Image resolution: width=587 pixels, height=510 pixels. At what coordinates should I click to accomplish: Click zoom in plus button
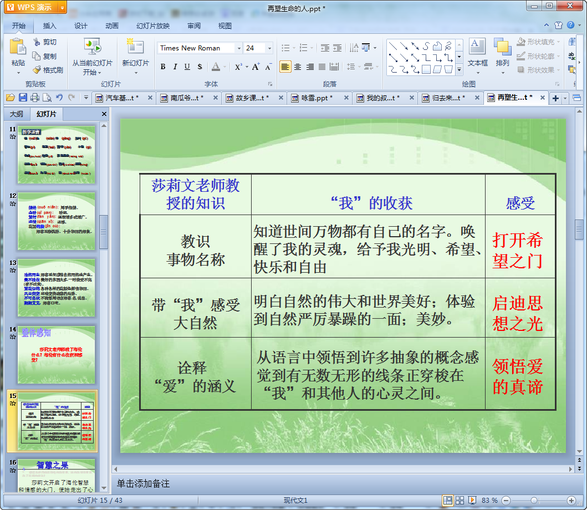(571, 500)
